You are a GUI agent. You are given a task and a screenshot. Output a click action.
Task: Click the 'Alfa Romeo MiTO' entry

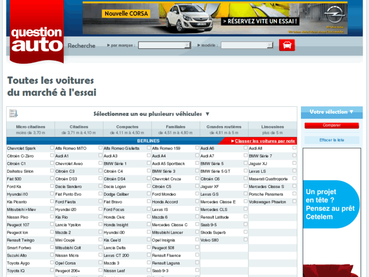pyautogui.click(x=71, y=148)
